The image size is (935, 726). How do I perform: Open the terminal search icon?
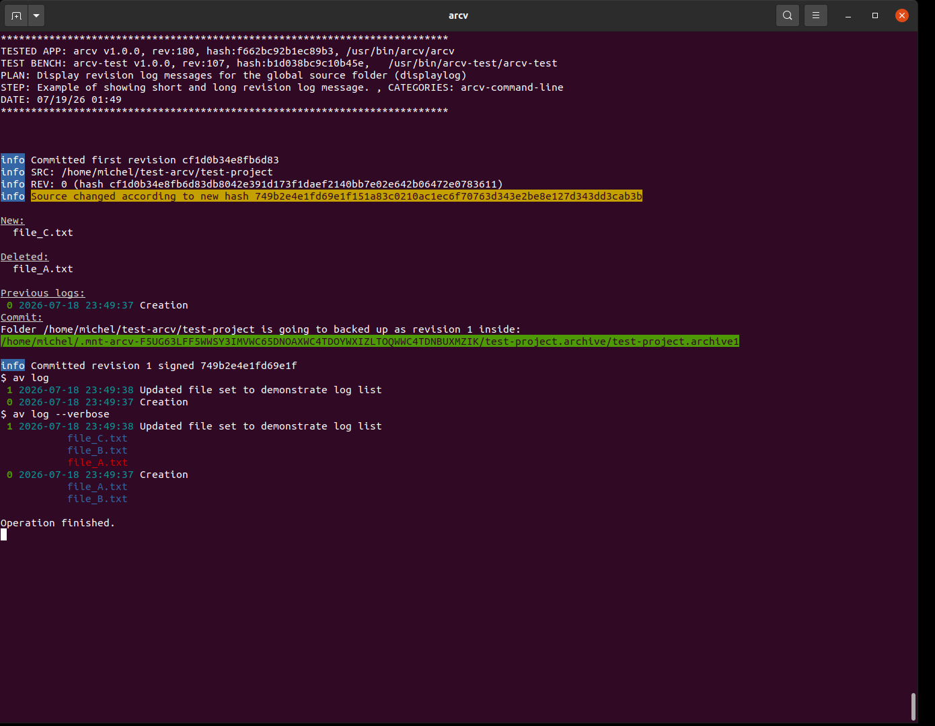(x=788, y=15)
